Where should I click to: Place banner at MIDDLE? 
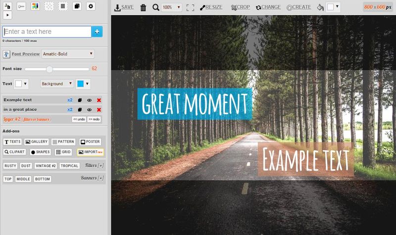coord(23,179)
